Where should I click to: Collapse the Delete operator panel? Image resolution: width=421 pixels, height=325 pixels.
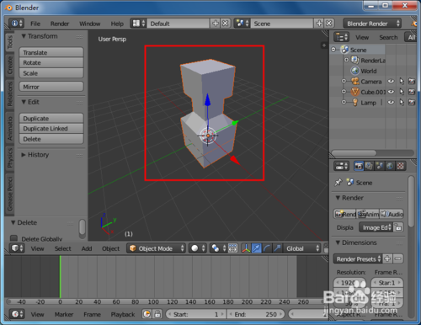13,222
